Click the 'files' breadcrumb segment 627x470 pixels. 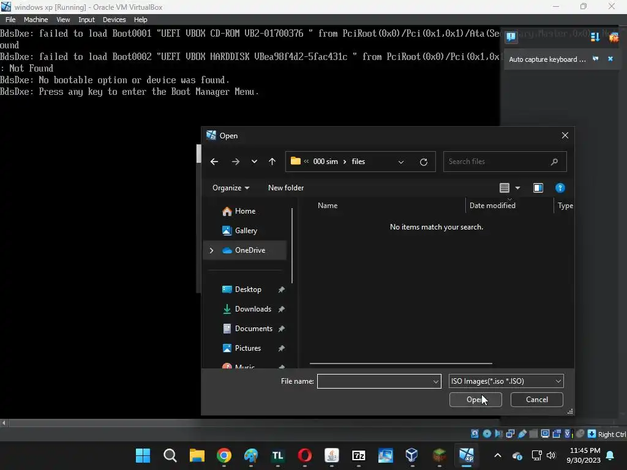tap(358, 162)
